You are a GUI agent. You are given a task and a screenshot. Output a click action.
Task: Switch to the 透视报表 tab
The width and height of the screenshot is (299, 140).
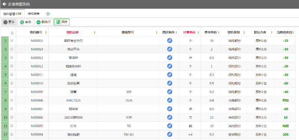(x=34, y=14)
